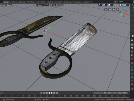
Task: Click the blue Z axis gizmo ball
Action: 124,10
